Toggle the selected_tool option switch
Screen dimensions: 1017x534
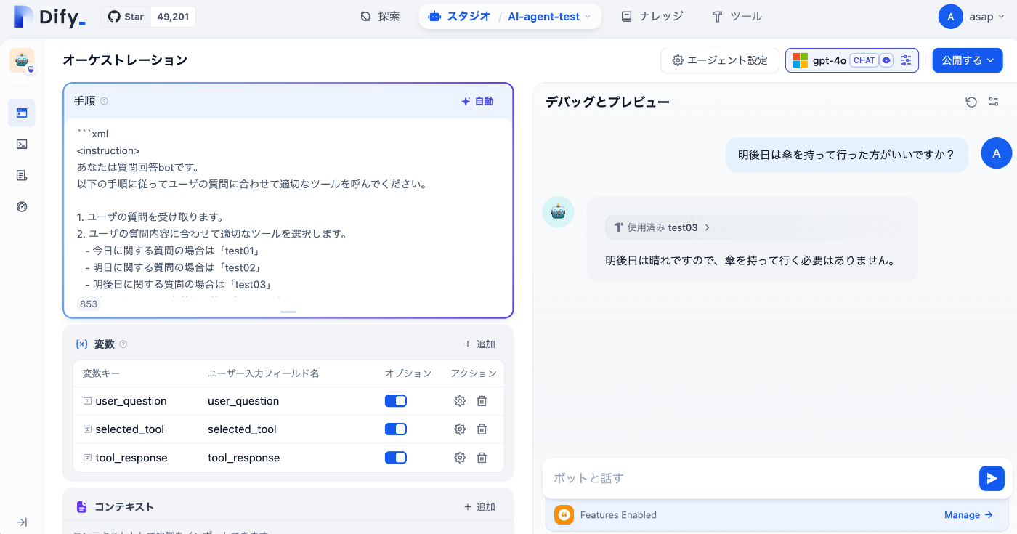(396, 429)
